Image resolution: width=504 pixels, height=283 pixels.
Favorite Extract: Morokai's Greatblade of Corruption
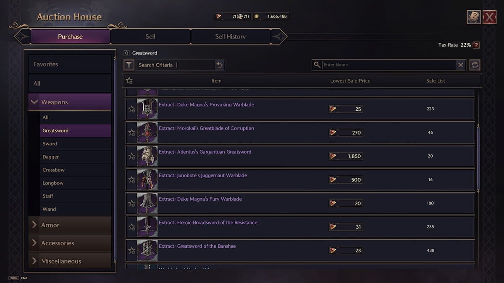[132, 132]
